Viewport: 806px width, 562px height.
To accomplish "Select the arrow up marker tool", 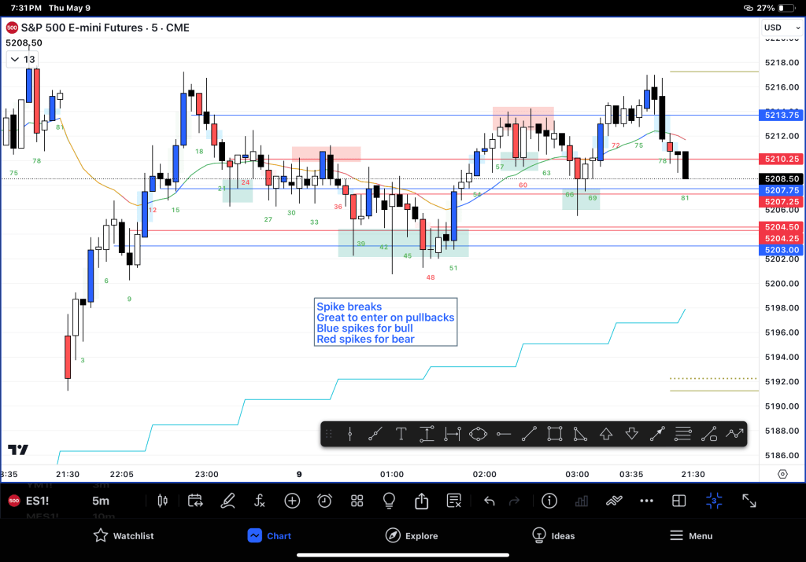I will (x=606, y=434).
